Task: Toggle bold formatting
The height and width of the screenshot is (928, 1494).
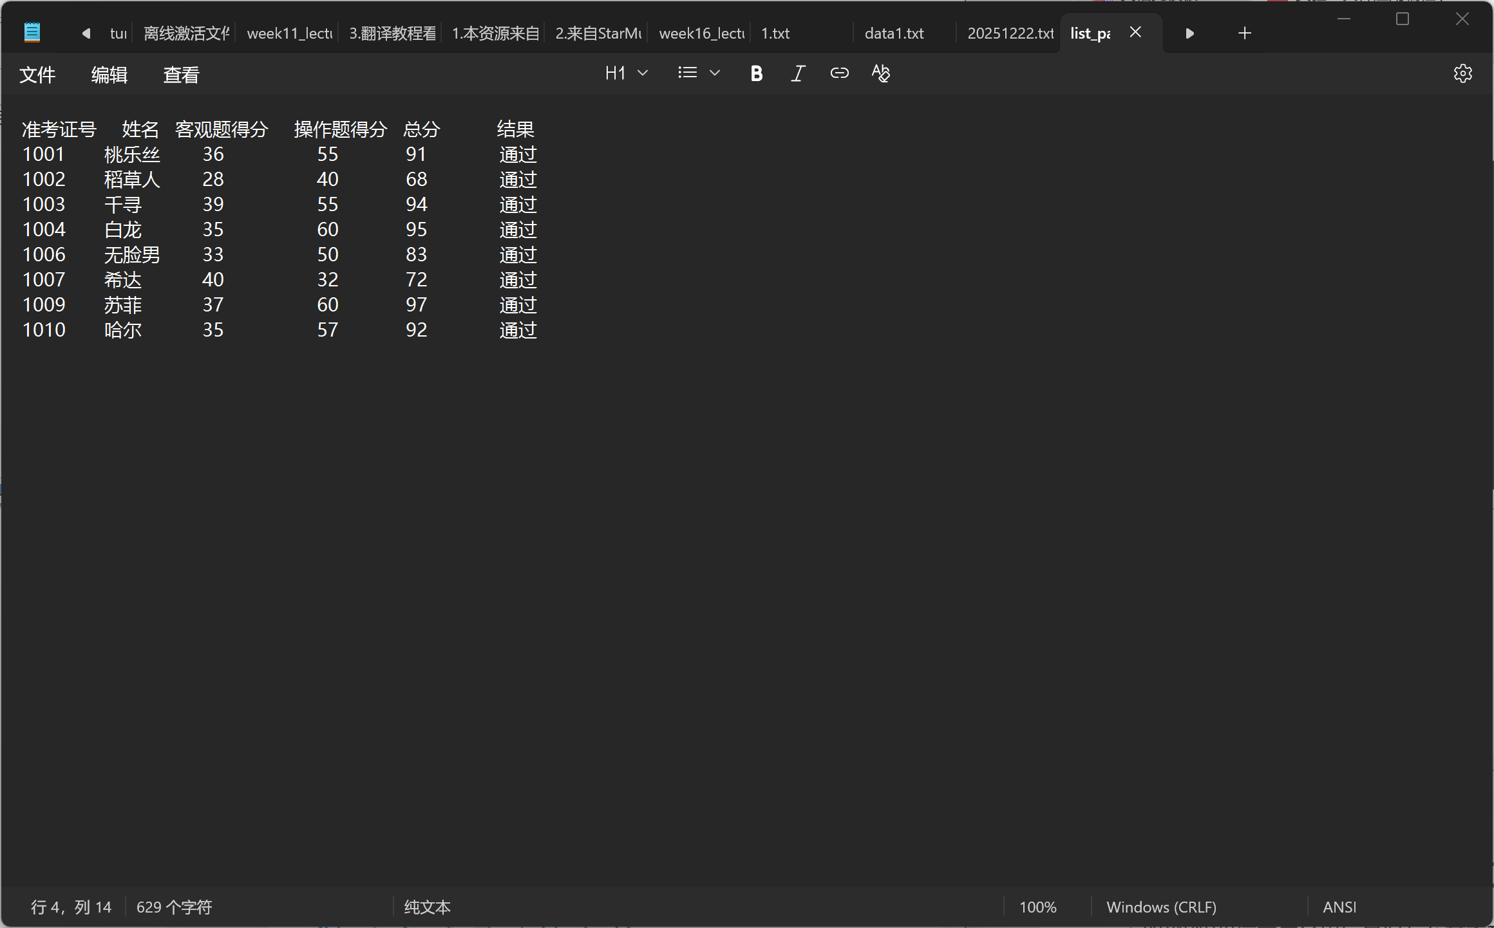Action: (757, 73)
